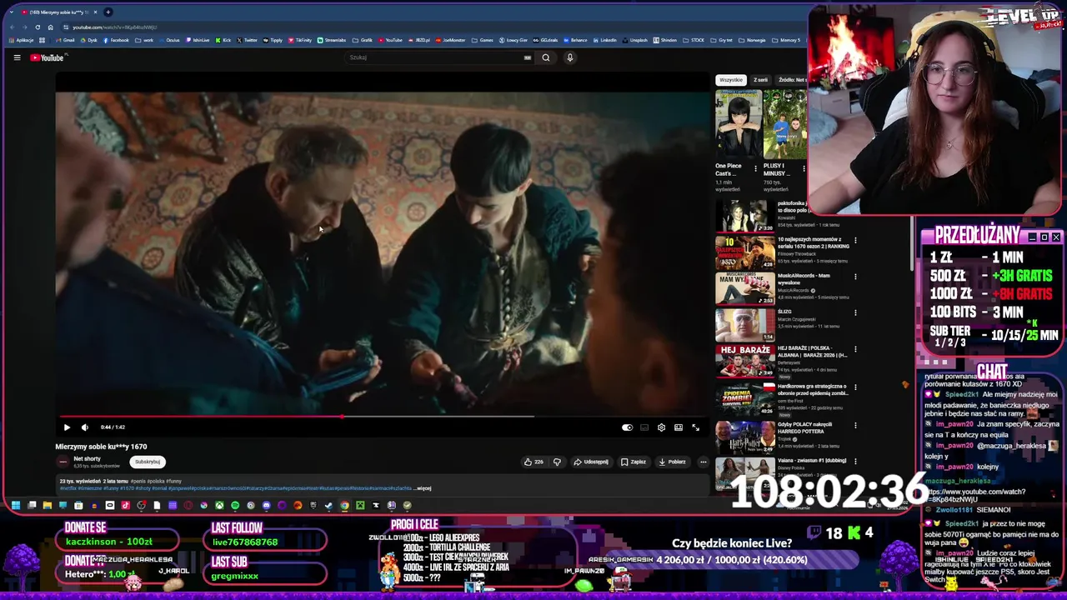Viewport: 1067px width, 600px height.
Task: Dislike the video
Action: (557, 462)
